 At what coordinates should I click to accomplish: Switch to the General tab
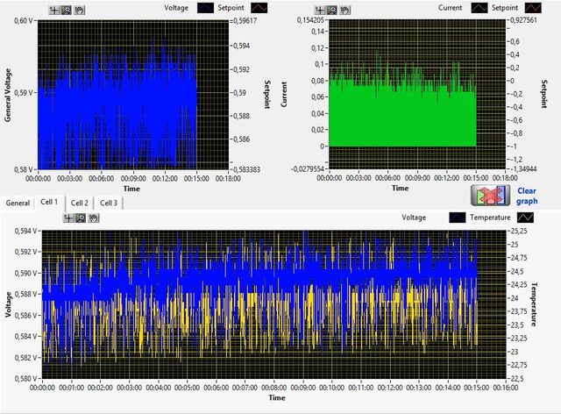(x=18, y=203)
